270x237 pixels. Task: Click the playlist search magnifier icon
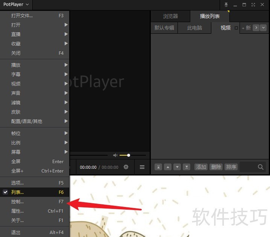pos(261,167)
